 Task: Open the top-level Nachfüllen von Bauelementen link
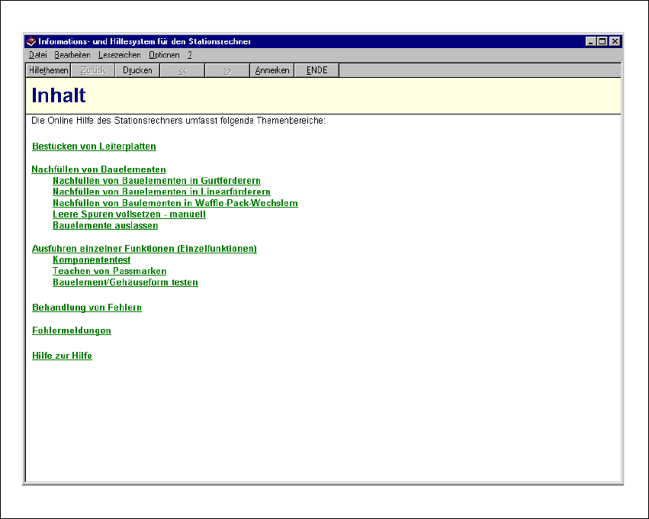click(98, 169)
